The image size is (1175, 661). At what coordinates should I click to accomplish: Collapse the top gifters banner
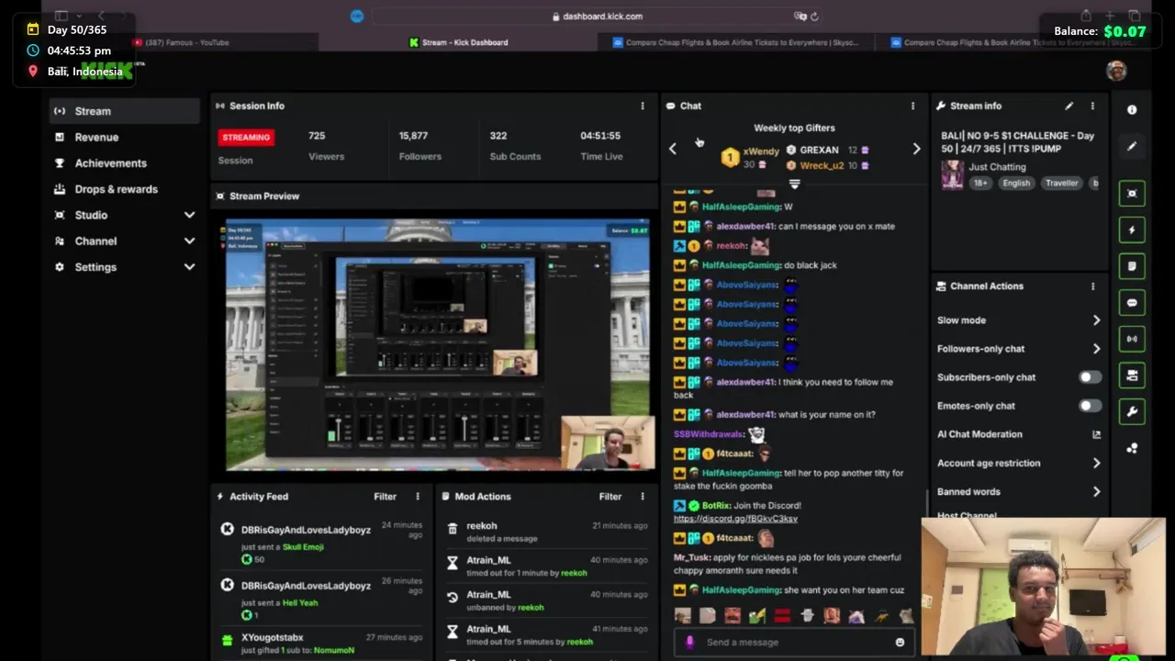[795, 184]
